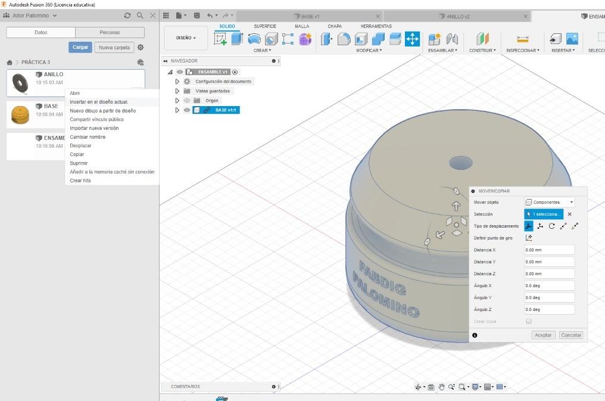This screenshot has width=605, height=401.
Task: Go to the home project folder
Action: click(10, 62)
